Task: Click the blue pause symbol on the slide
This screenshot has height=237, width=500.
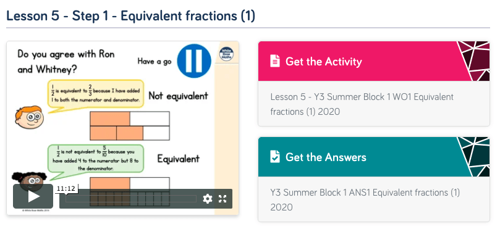Action: click(194, 61)
